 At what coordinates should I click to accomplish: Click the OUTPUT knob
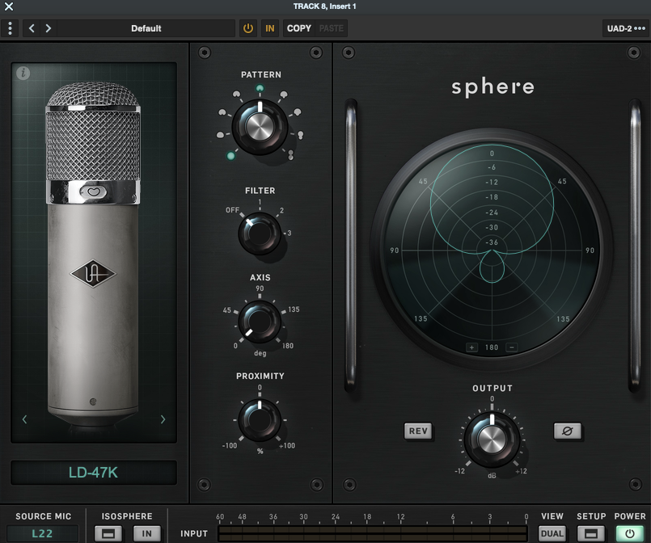pyautogui.click(x=492, y=440)
